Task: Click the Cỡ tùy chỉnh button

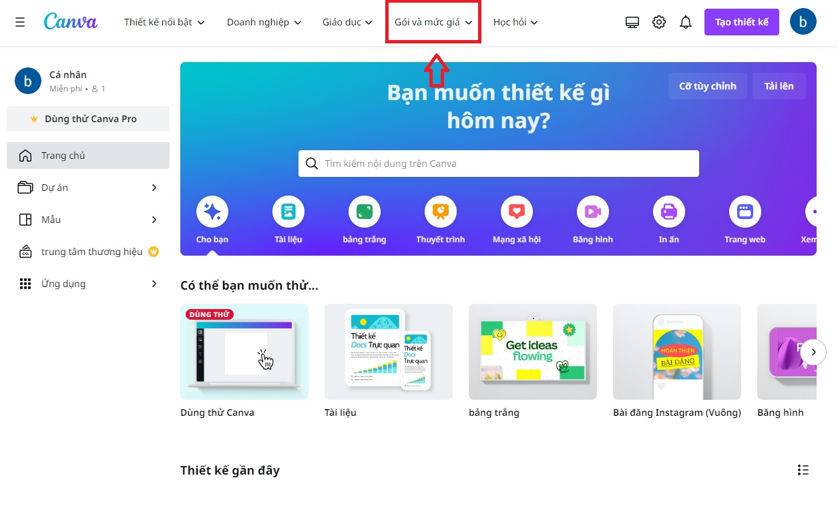Action: (x=708, y=86)
